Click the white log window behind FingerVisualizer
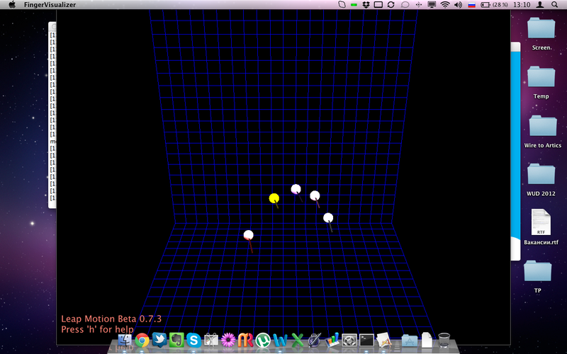Viewport: 567px width, 354px height. click(52, 115)
